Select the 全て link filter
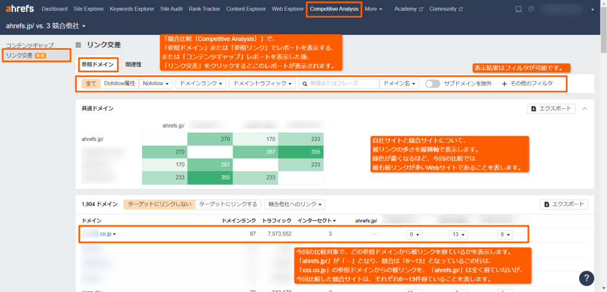The image size is (607, 292). coord(91,84)
